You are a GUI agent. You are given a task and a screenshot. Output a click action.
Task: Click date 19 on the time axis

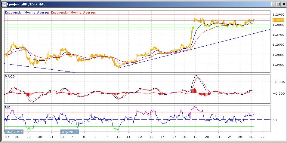195,137
